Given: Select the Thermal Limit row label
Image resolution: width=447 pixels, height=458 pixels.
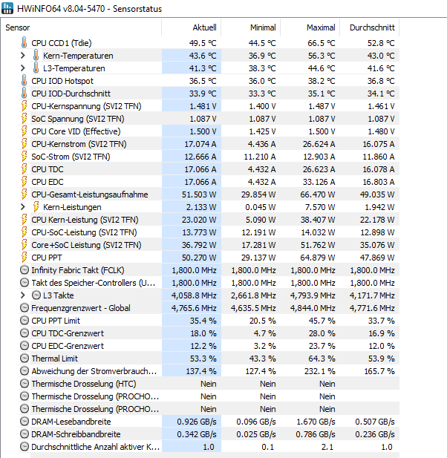Looking at the screenshot, I should [54, 359].
